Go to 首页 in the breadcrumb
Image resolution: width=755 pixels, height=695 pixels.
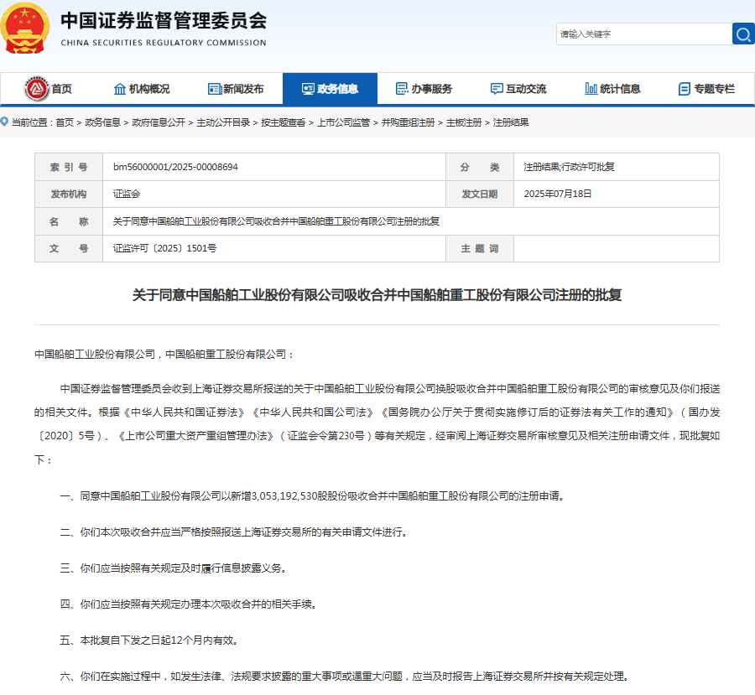point(65,122)
